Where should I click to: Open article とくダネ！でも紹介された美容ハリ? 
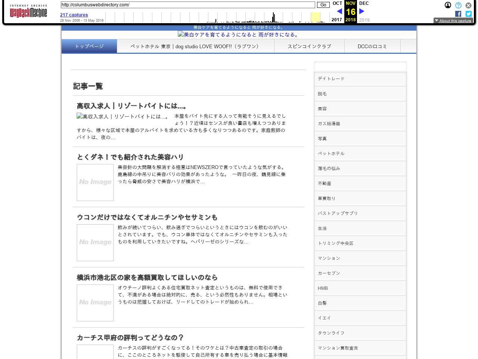(x=130, y=157)
